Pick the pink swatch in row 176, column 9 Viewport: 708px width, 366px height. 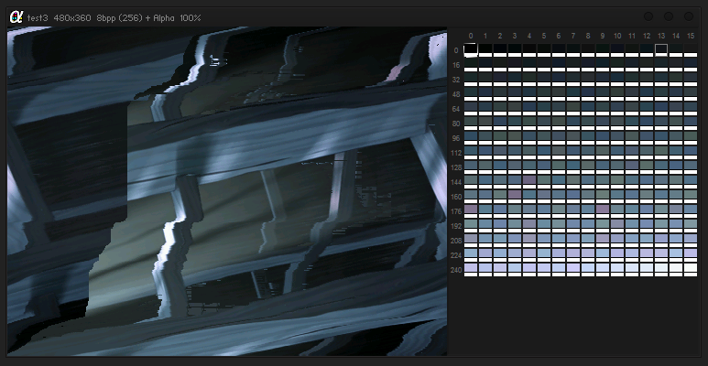coord(603,210)
